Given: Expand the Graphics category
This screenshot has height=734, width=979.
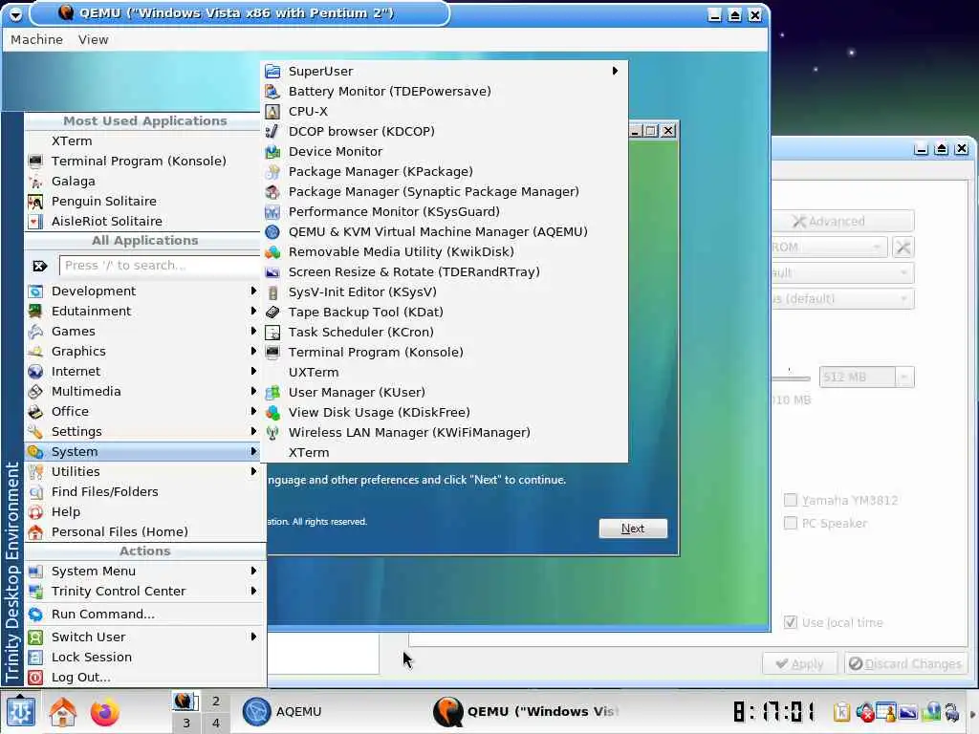Looking at the screenshot, I should (x=142, y=351).
